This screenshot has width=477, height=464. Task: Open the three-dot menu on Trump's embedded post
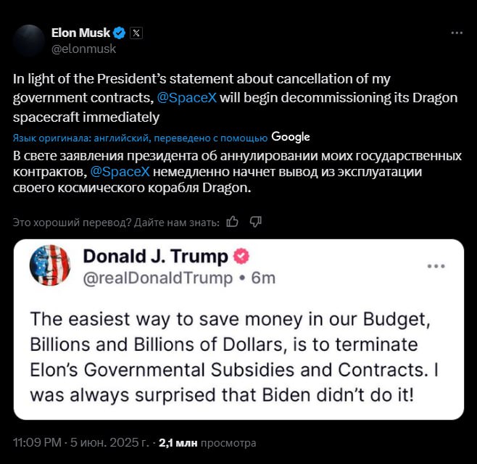(x=436, y=266)
